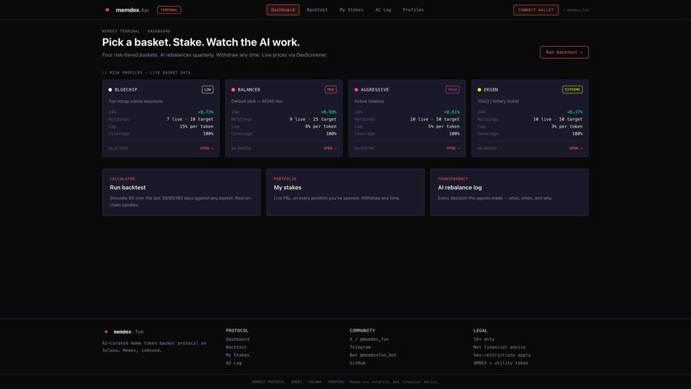Click the red dot beside BALANCED
691x389 pixels.
tap(233, 90)
